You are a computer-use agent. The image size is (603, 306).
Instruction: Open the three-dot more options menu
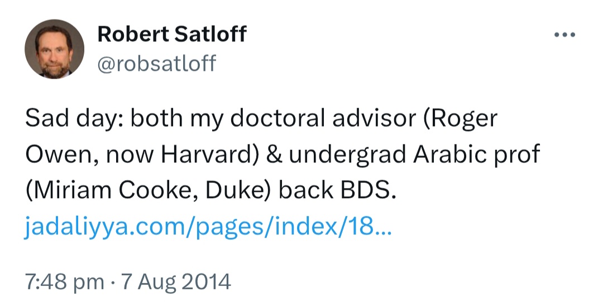click(564, 35)
